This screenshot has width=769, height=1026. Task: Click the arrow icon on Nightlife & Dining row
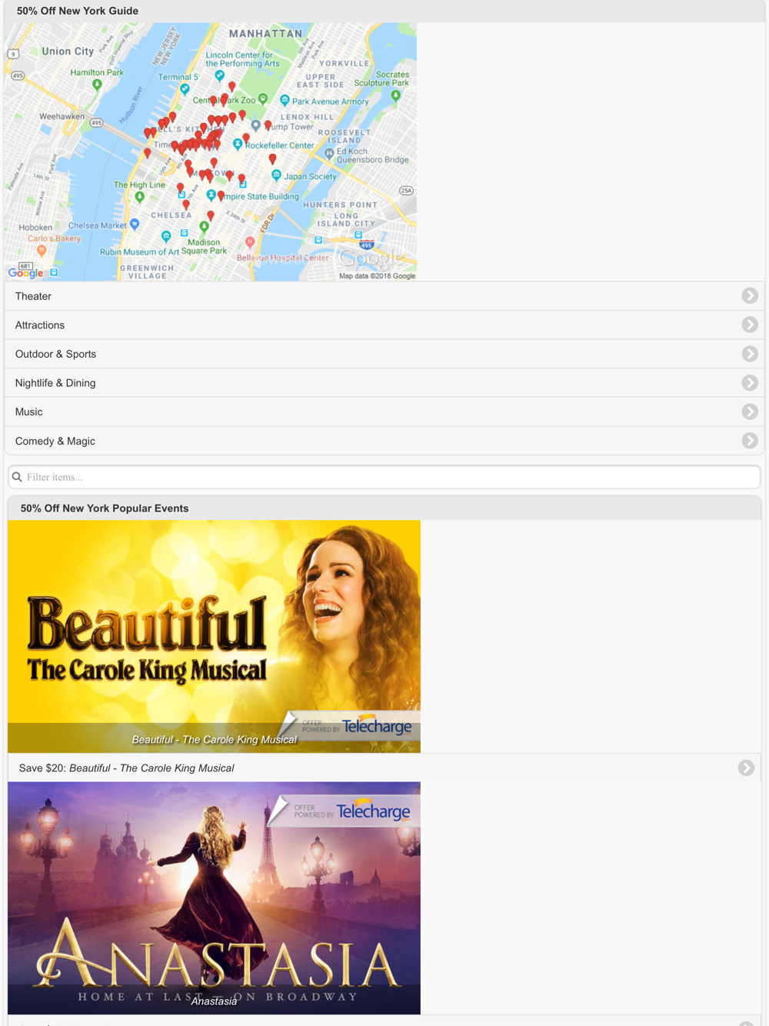tap(750, 383)
